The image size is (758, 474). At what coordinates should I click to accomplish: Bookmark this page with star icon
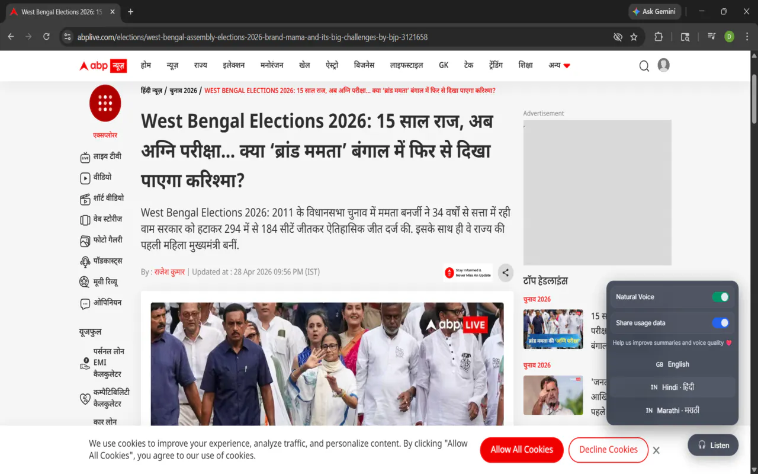pos(634,37)
